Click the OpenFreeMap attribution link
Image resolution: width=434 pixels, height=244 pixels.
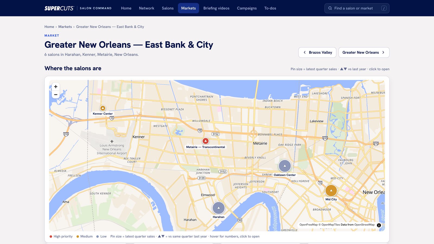308,224
